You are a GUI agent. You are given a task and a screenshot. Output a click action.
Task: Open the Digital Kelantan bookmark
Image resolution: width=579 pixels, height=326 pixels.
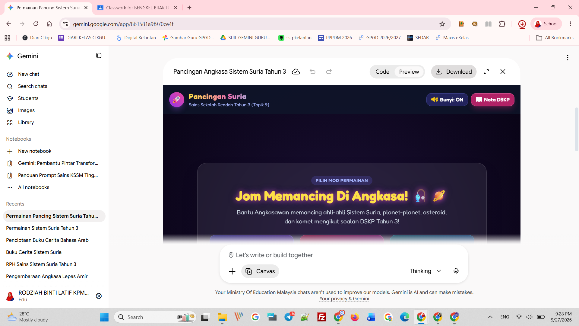(136, 38)
